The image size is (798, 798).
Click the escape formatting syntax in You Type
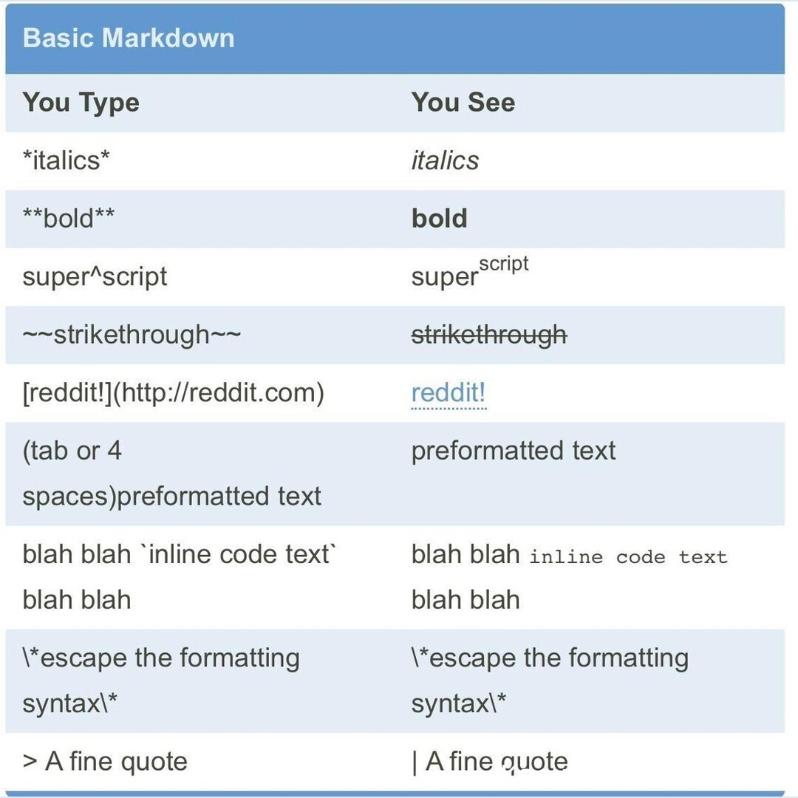(161, 680)
